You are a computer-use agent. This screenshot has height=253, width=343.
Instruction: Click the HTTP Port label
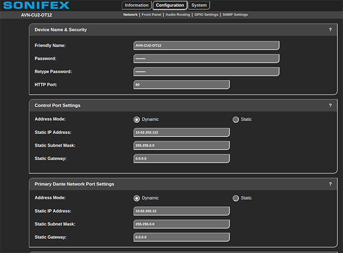[46, 85]
